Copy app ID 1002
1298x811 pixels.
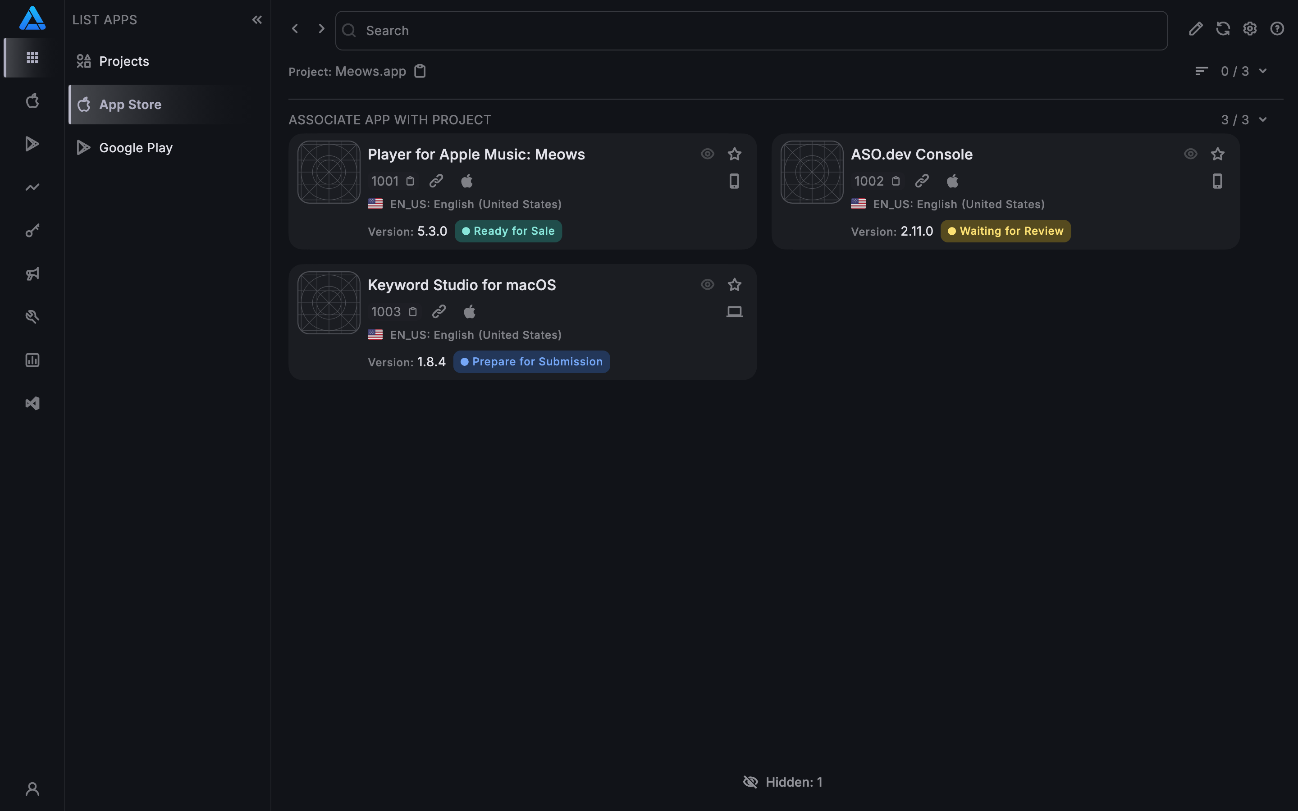tap(896, 181)
